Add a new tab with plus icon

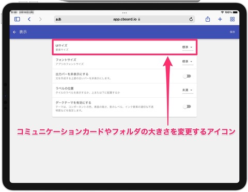[220, 19]
